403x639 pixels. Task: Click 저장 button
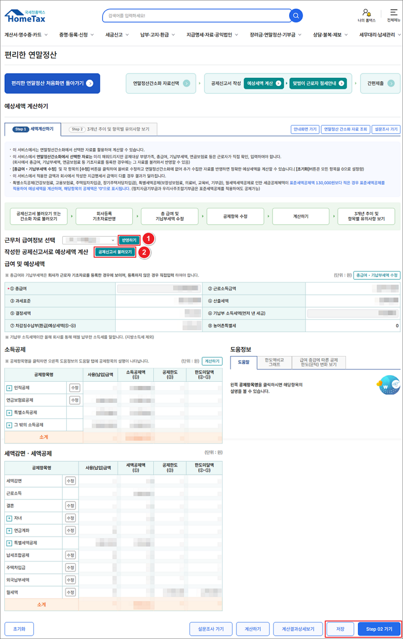tap(340, 629)
